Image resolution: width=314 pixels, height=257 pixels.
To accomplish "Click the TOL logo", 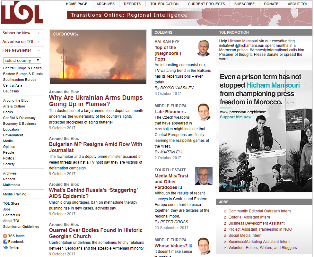I will 22,12.
